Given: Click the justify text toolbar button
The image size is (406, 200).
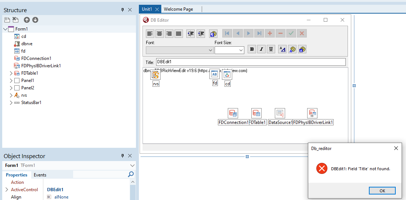Looking at the screenshot, I should 179,33.
